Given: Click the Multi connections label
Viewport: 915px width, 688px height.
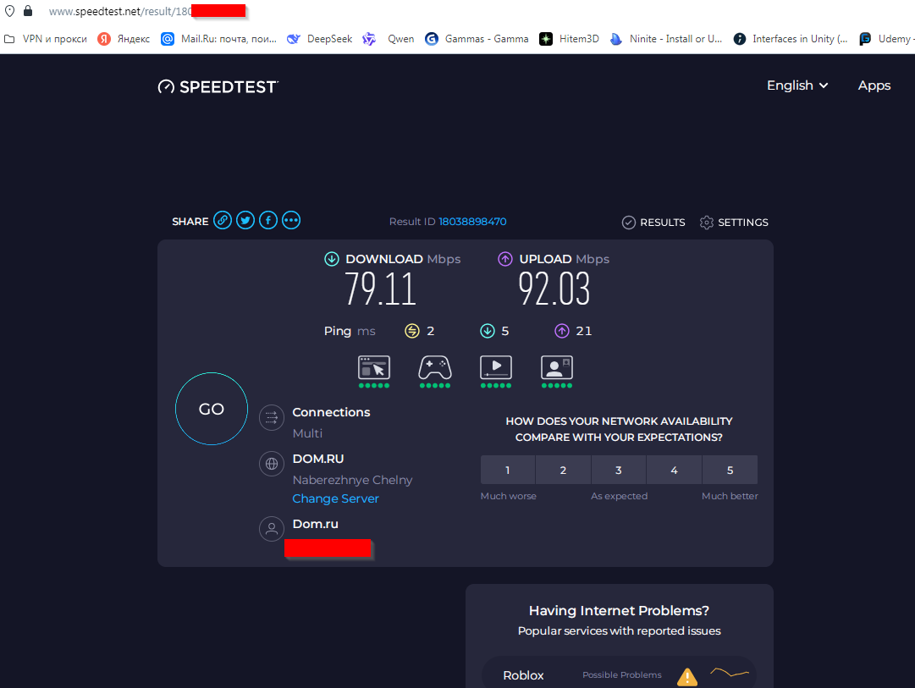Looking at the screenshot, I should [307, 433].
